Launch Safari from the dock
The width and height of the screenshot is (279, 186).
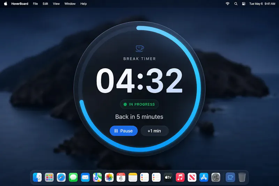coord(61,177)
